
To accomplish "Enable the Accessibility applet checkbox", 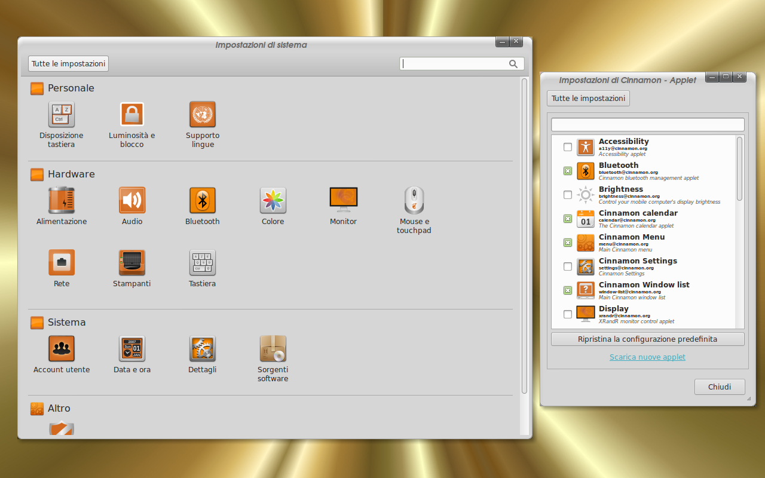I will pos(568,147).
